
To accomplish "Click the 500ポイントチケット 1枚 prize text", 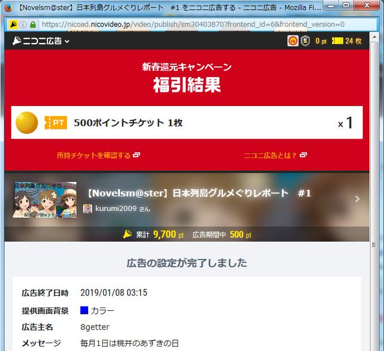I will coord(128,122).
